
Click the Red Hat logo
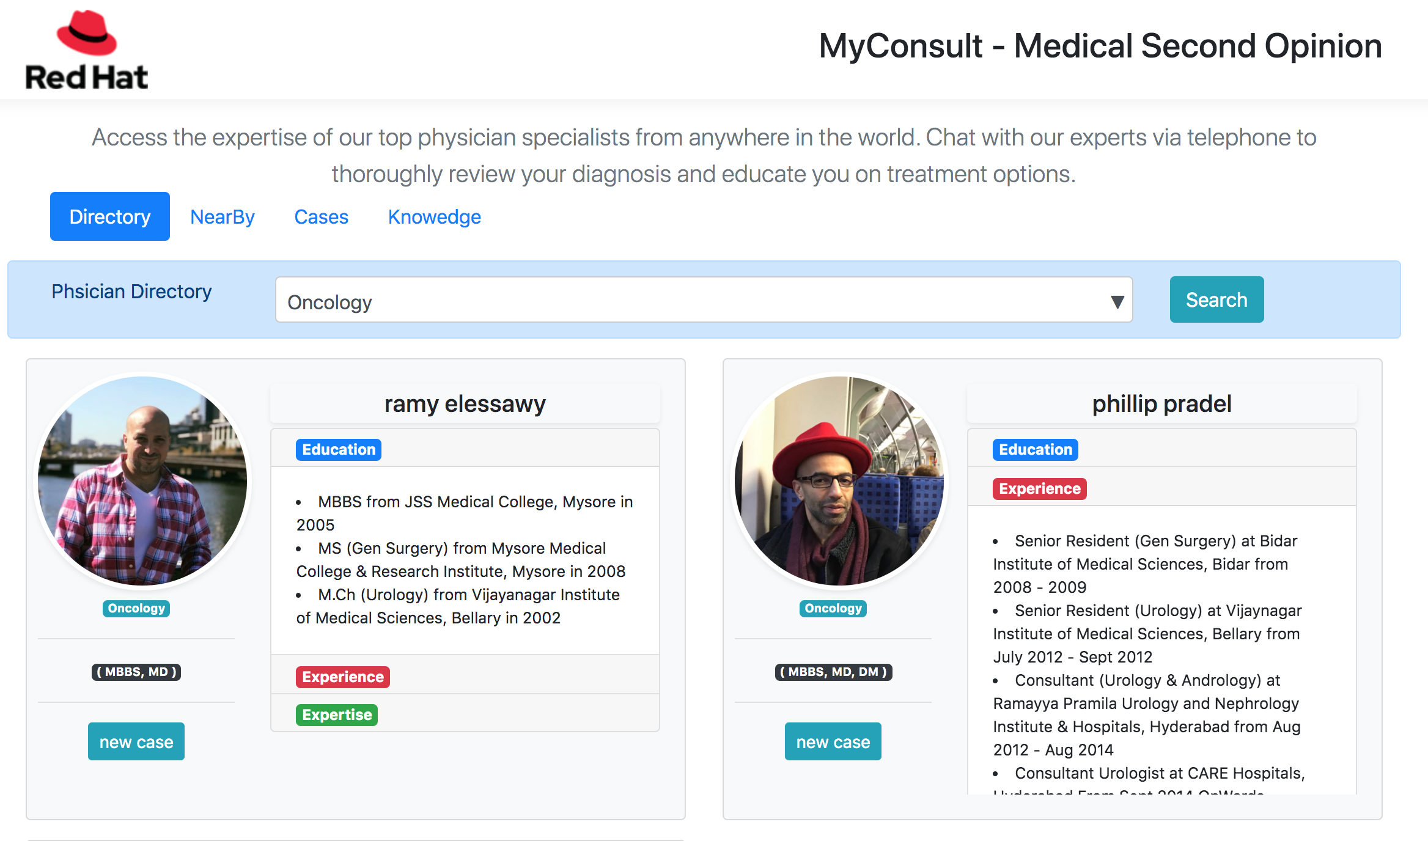click(x=86, y=50)
